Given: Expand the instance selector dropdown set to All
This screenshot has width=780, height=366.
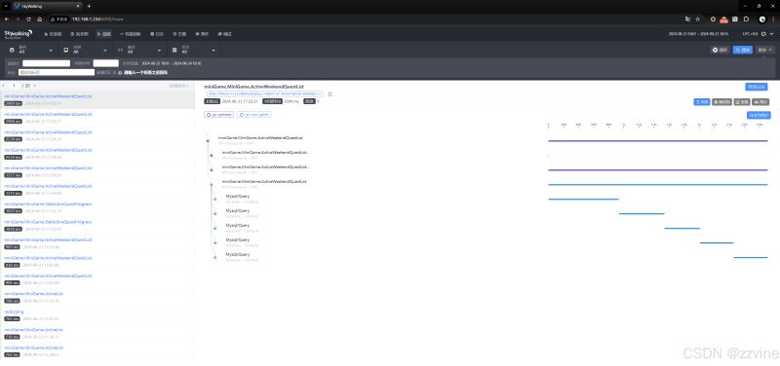Looking at the screenshot, I should pos(85,51).
